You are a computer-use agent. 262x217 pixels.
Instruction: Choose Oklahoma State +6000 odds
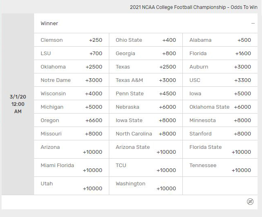(220, 107)
